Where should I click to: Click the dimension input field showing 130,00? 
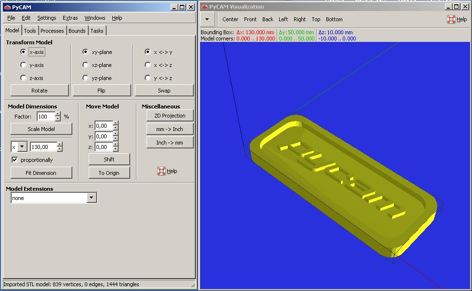click(x=43, y=147)
